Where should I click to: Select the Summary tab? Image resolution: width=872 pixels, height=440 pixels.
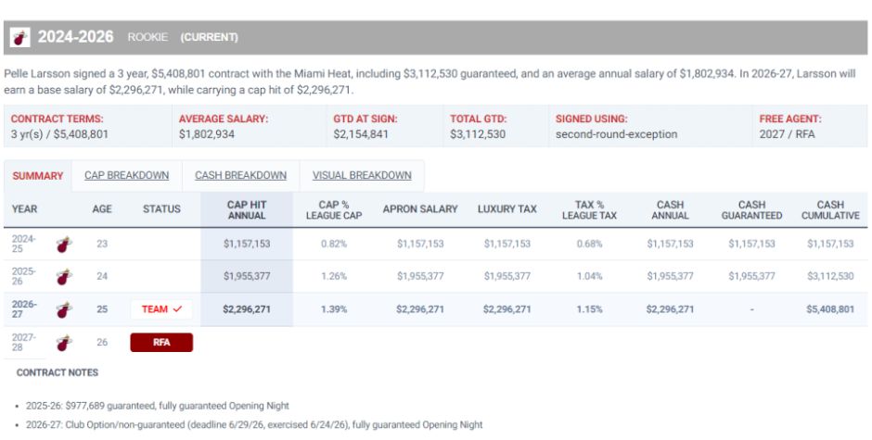point(38,176)
